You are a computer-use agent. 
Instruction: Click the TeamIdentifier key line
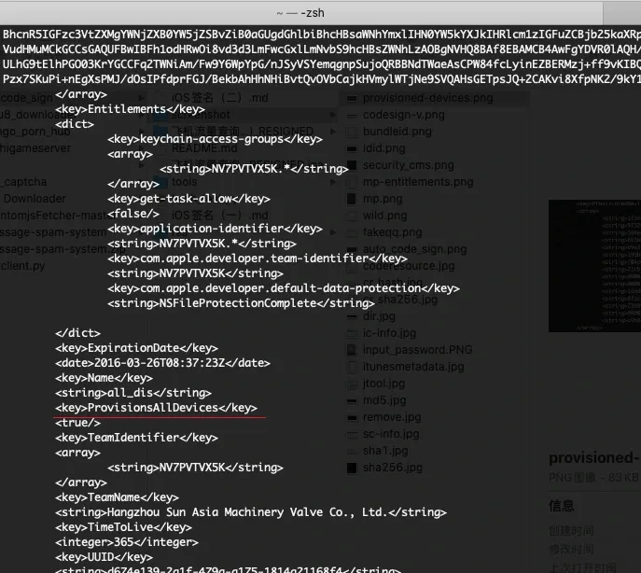coord(136,438)
